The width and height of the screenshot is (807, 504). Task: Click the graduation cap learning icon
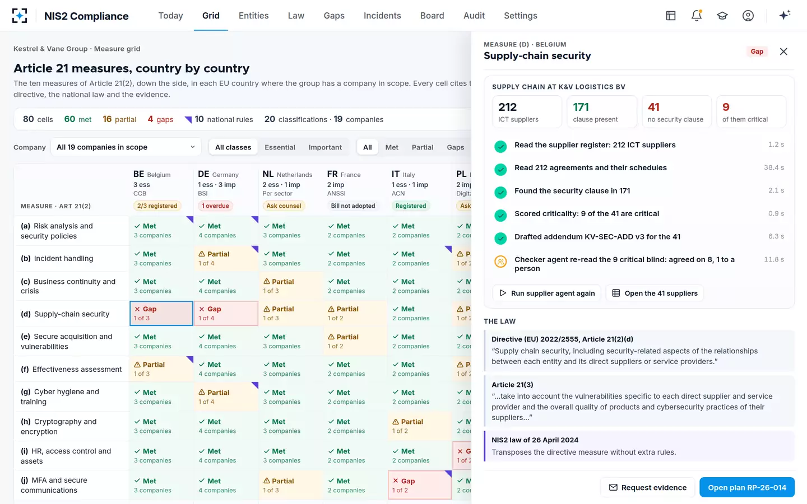pos(722,16)
